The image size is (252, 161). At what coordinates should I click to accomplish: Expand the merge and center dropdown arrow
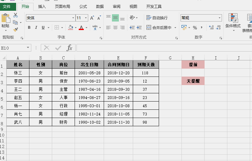point(175,28)
